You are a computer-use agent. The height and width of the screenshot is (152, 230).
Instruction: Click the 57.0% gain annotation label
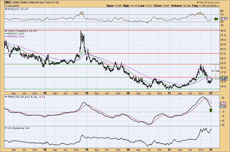215,71
